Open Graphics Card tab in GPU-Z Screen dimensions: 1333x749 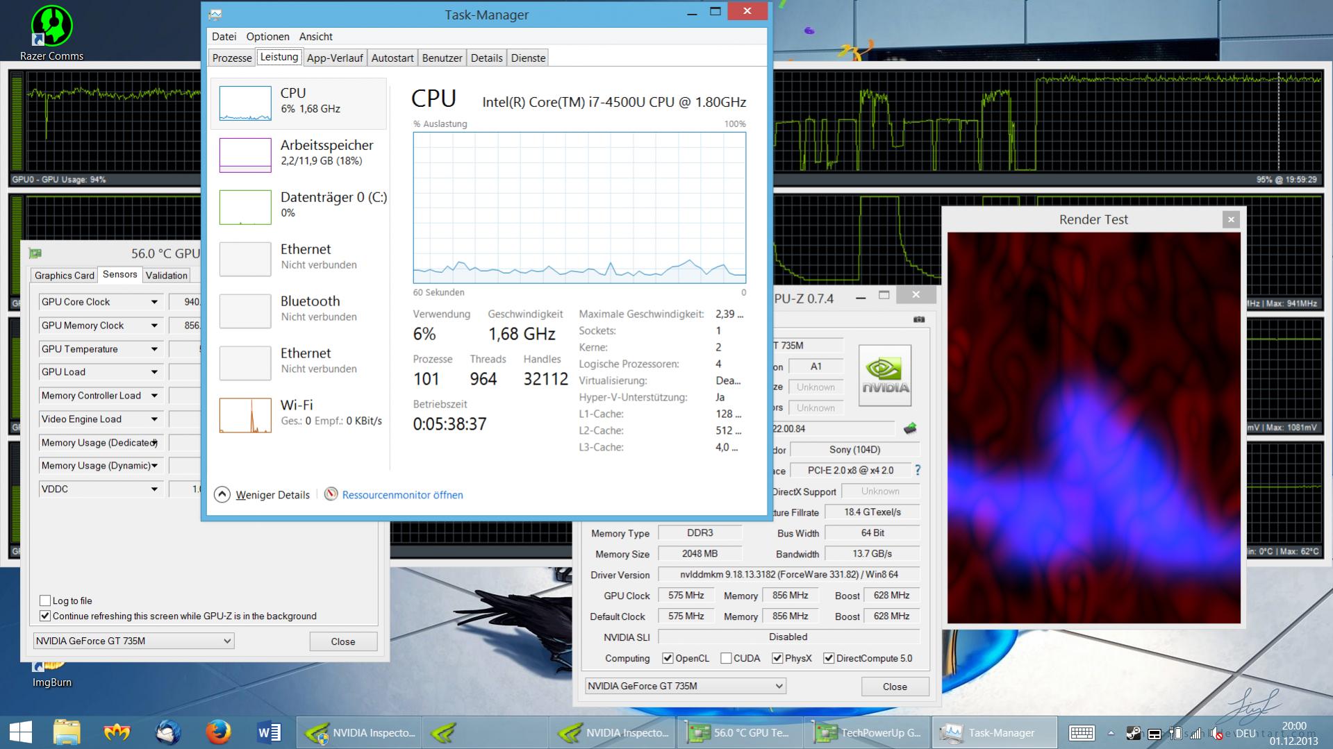click(x=64, y=276)
